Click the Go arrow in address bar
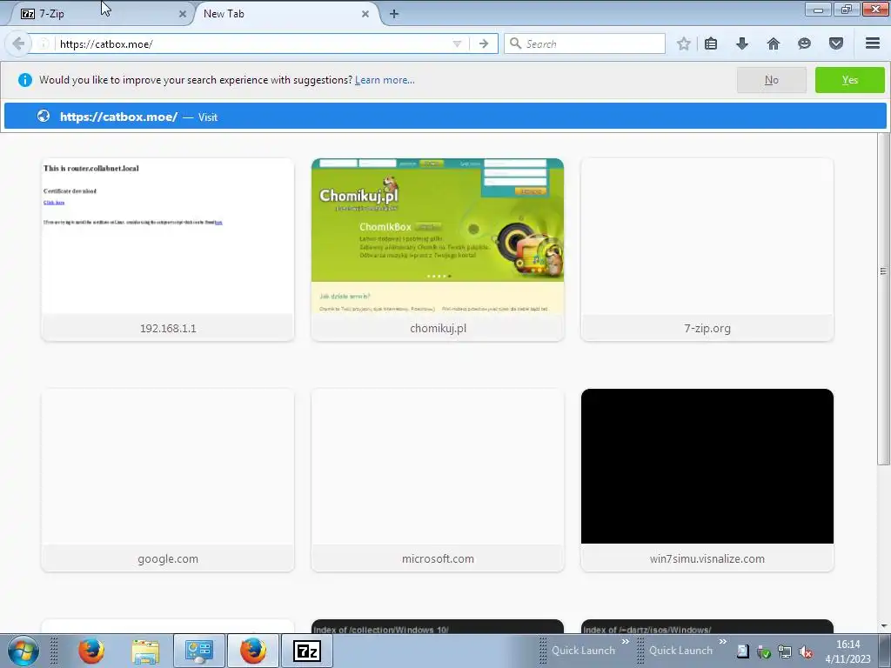Viewport: 891px width, 668px height. pos(484,43)
